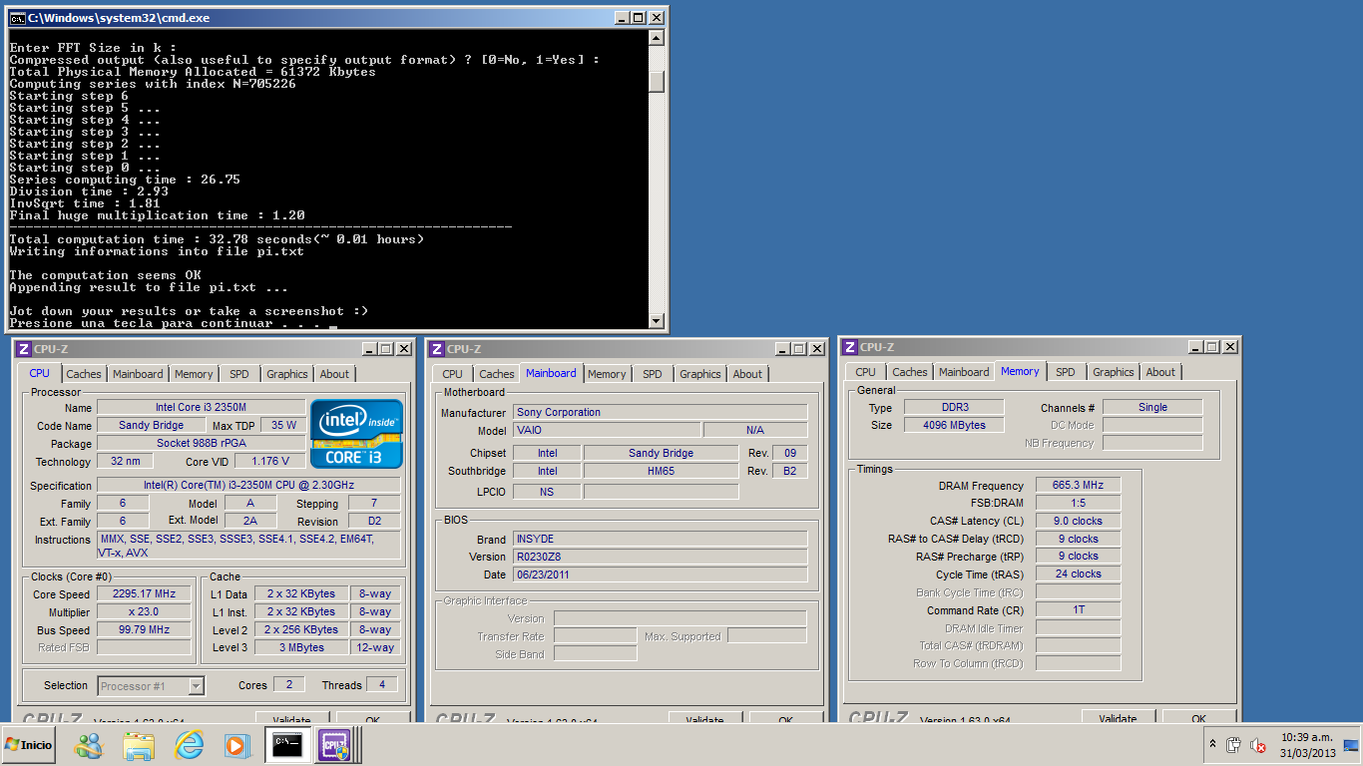Open Windows Media Player taskbar icon

coord(236,745)
